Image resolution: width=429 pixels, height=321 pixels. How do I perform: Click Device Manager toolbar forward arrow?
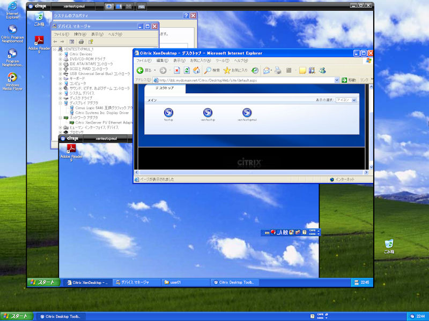[x=62, y=42]
